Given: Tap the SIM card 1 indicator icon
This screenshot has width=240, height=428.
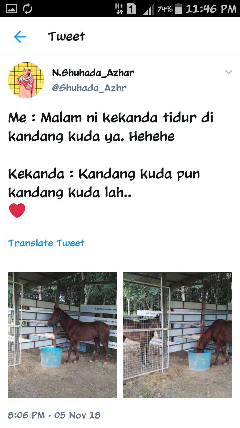Looking at the screenshot, I should pyautogui.click(x=132, y=9).
